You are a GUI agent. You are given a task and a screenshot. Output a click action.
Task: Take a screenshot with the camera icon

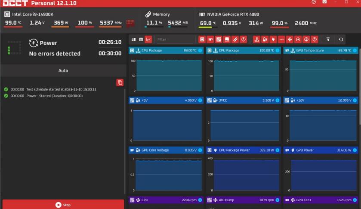324,2
